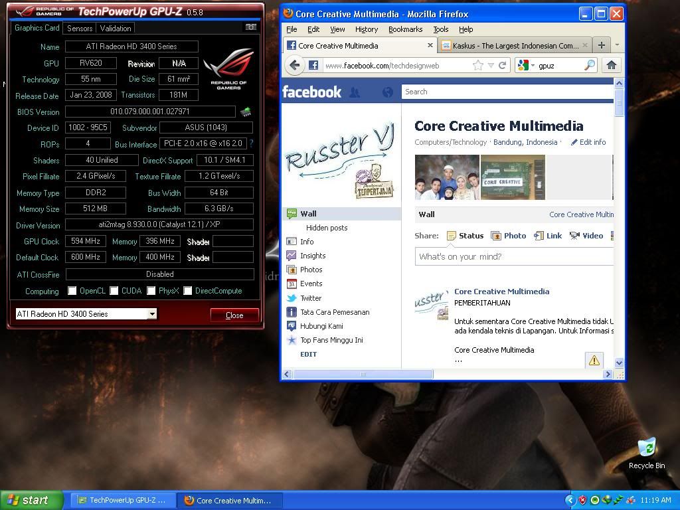Open Tata Cara Pemesanan sidebar item
This screenshot has height=510, width=680.
pyautogui.click(x=335, y=312)
